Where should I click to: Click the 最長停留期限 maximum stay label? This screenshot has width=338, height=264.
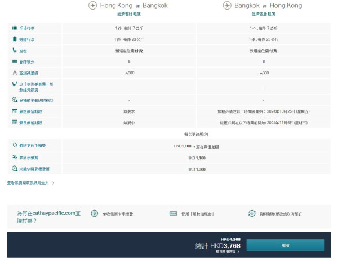pos(30,122)
